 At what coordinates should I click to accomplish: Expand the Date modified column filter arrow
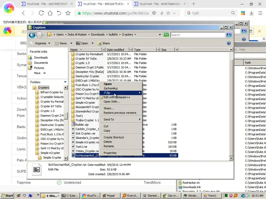[x=131, y=50]
